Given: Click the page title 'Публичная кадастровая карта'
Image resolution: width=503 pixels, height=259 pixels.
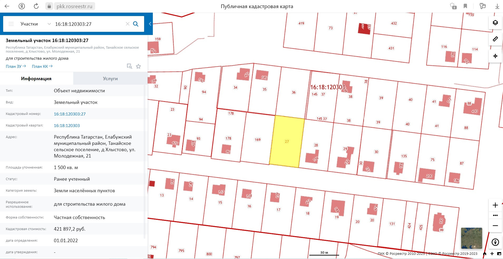Looking at the screenshot, I should [257, 6].
